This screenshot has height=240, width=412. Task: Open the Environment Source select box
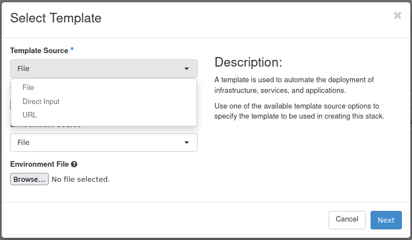click(x=104, y=143)
